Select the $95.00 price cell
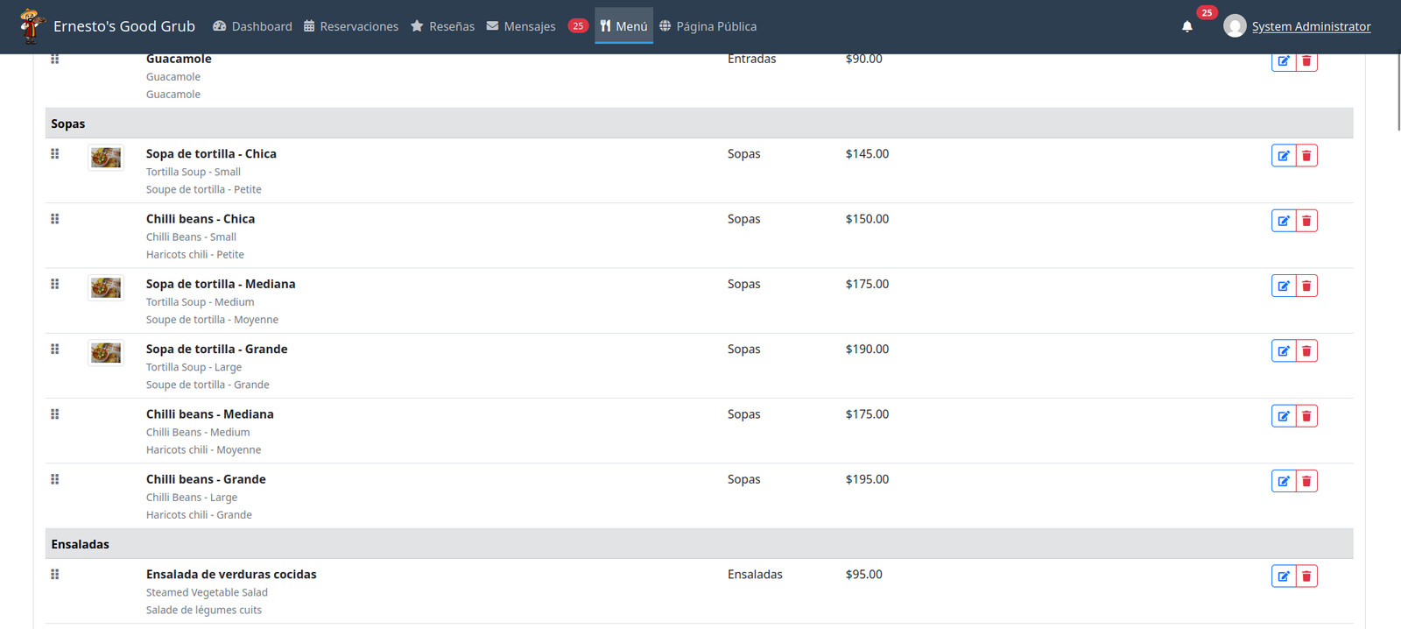Screen dimensions: 1401x629 pyautogui.click(x=863, y=575)
